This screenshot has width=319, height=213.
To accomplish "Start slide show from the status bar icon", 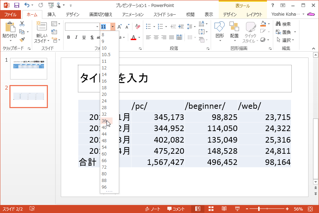I will (x=237, y=209).
